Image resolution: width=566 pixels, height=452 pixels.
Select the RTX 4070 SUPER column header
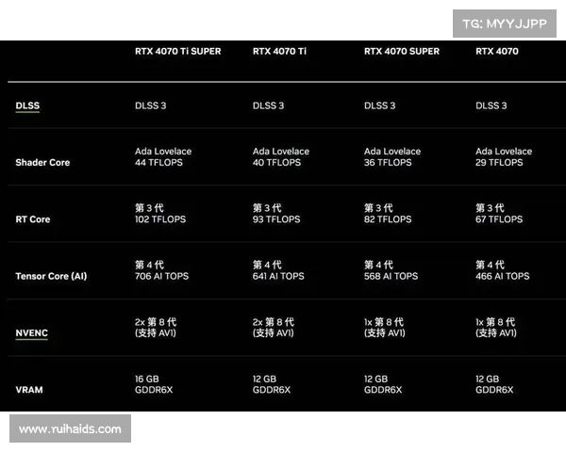401,51
